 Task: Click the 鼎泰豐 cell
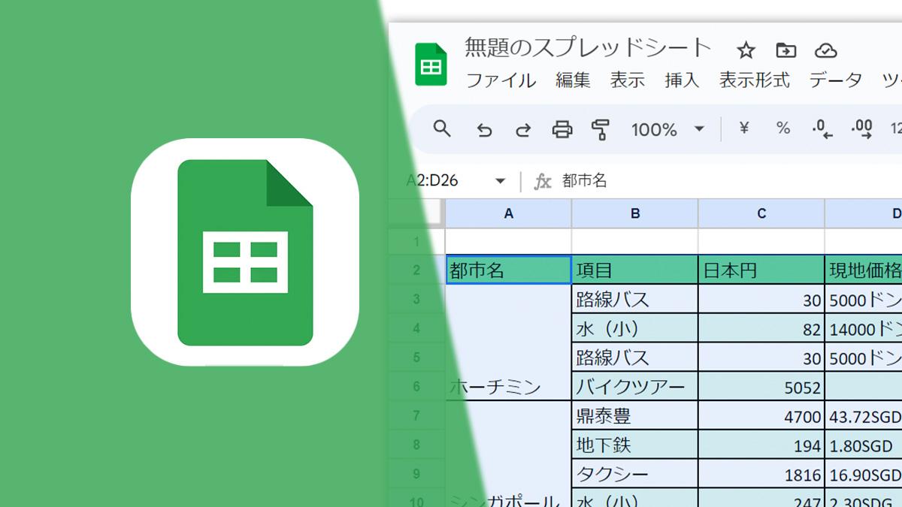pos(635,415)
